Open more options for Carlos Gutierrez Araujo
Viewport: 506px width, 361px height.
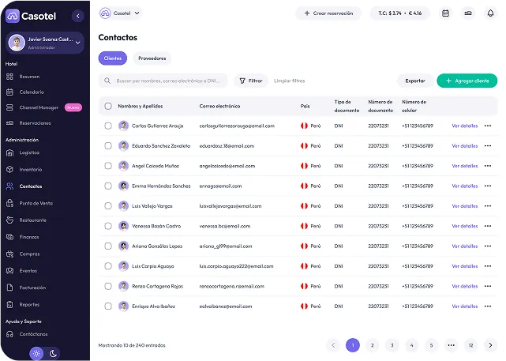[487, 126]
